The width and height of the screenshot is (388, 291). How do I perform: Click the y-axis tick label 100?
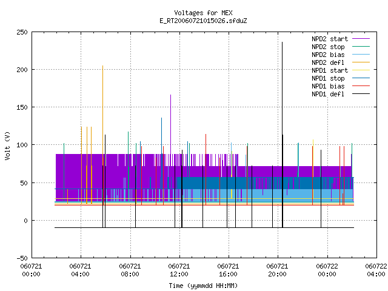pyautogui.click(x=22, y=145)
